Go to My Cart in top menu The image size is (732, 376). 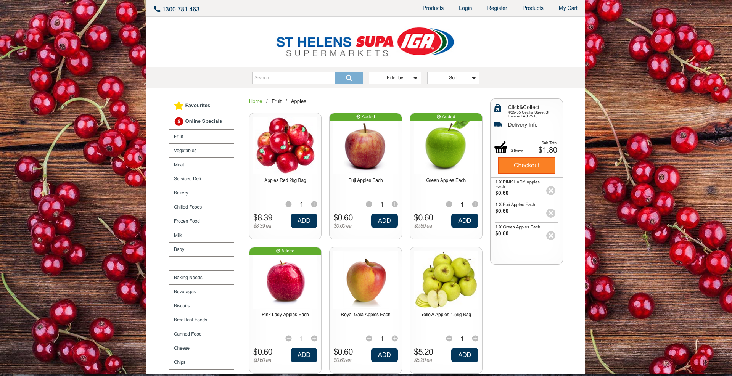[568, 8]
